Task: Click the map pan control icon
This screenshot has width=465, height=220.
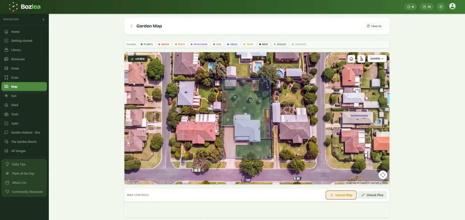Action: coord(383,175)
